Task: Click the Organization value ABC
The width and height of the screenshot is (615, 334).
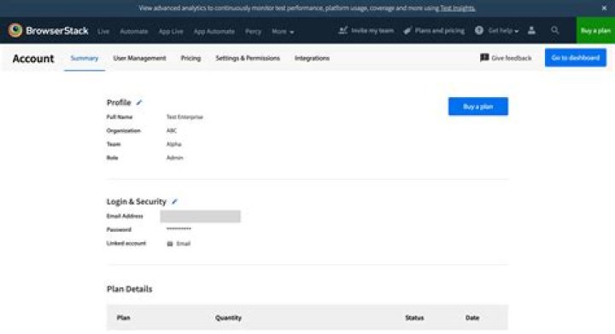Action: coord(172,130)
